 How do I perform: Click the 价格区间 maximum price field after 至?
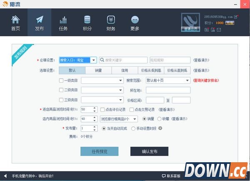click(181, 100)
